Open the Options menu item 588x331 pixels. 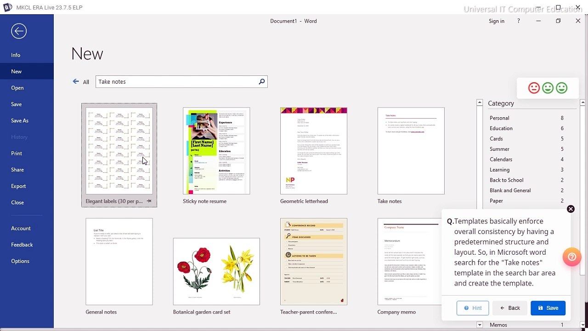point(20,261)
